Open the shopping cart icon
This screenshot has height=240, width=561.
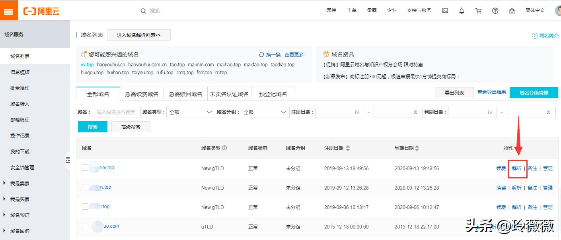pyautogui.click(x=478, y=10)
